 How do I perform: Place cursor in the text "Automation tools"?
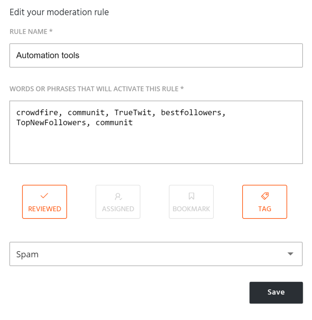pyautogui.click(x=48, y=55)
